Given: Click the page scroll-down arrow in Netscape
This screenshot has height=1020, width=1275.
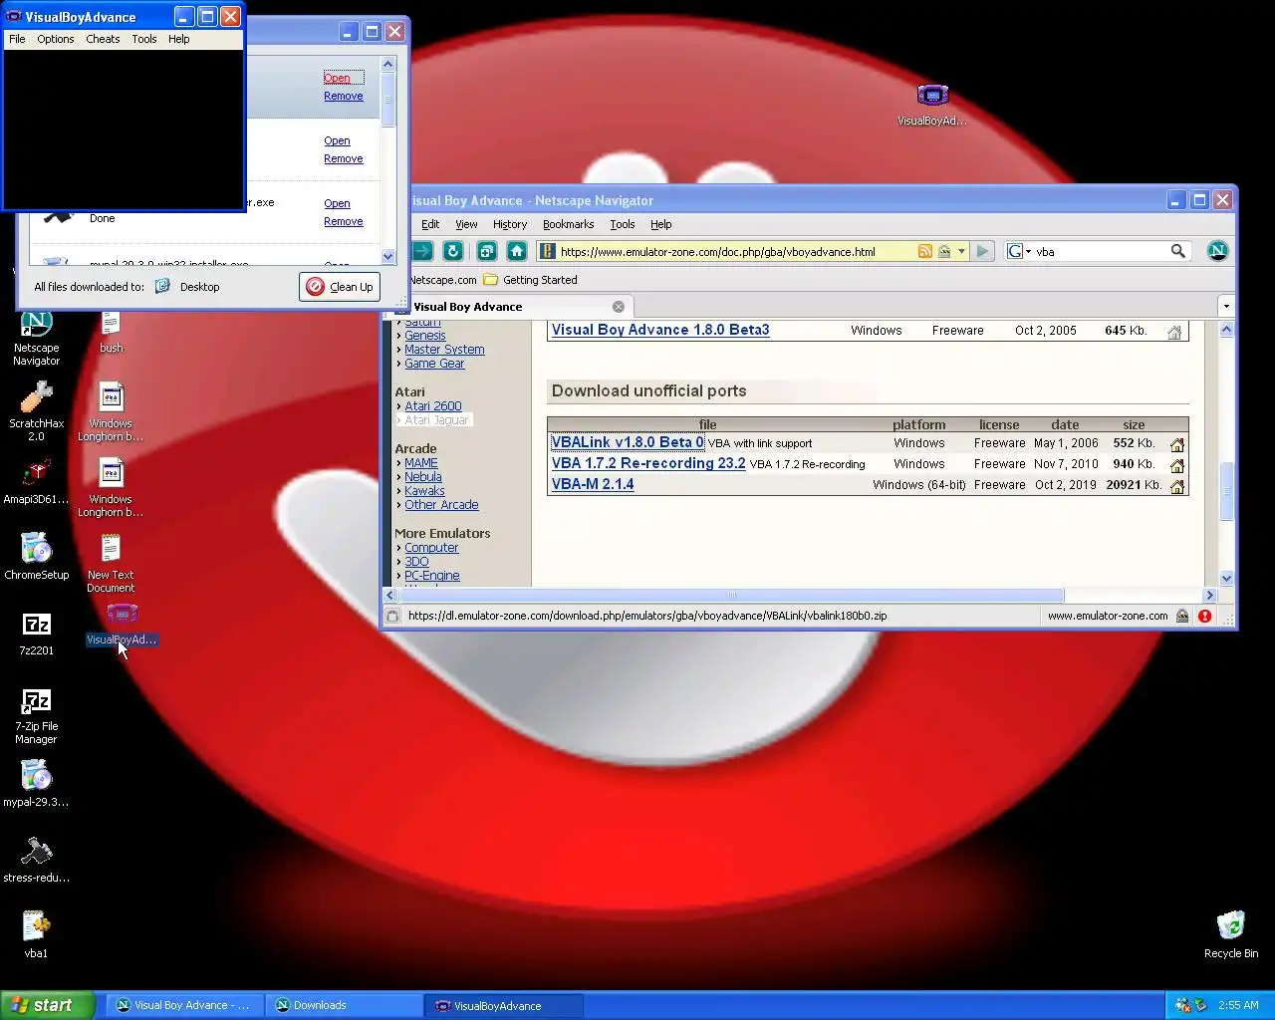Looking at the screenshot, I should (x=1226, y=579).
